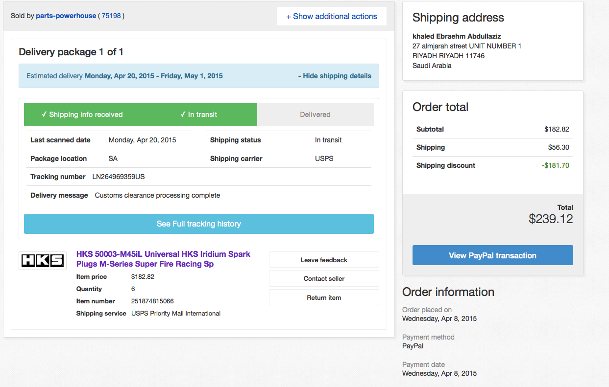Open parts-powerhouse seller profile
The width and height of the screenshot is (609, 387).
66,16
